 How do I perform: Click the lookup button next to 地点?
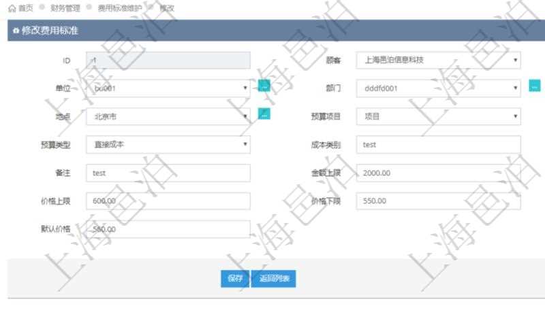tap(264, 114)
